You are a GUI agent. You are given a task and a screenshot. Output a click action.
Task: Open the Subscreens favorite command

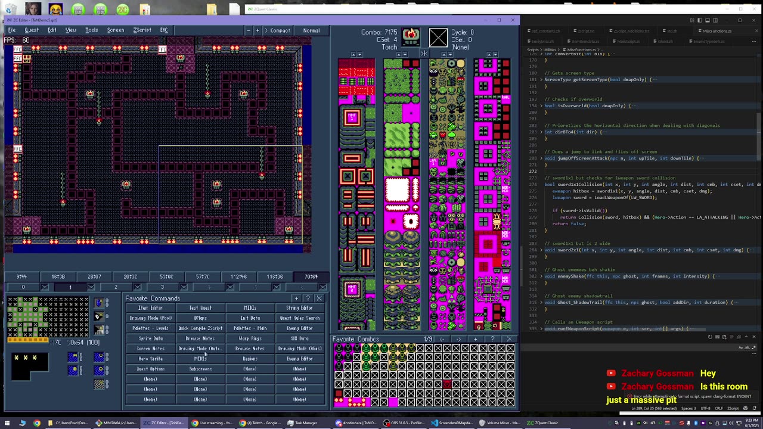(200, 369)
